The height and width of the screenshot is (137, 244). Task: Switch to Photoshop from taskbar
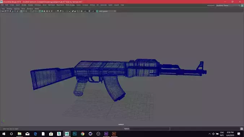[75, 134]
